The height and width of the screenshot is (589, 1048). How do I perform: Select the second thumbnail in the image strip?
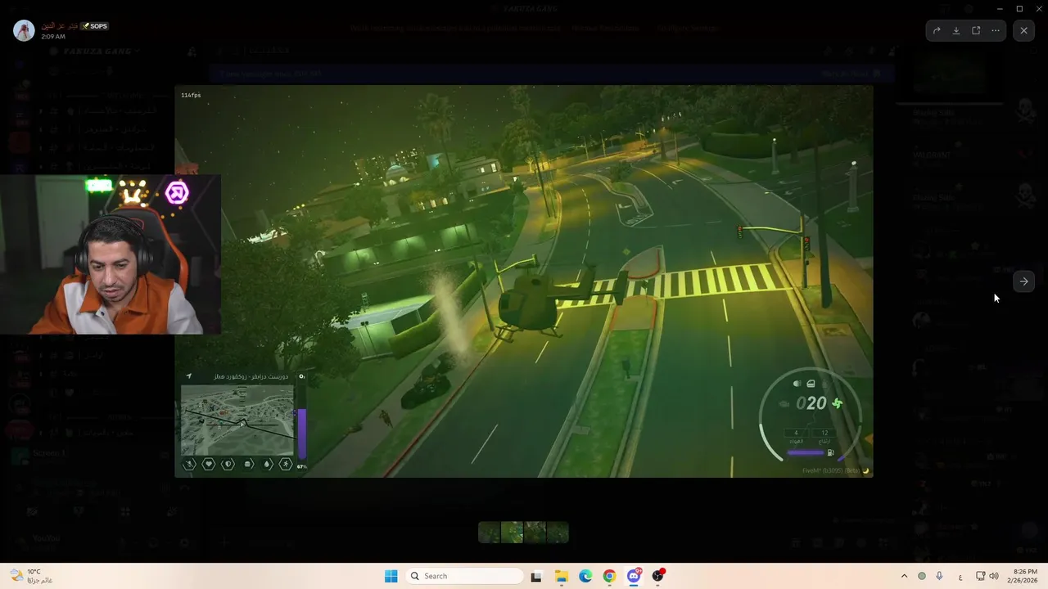(513, 533)
